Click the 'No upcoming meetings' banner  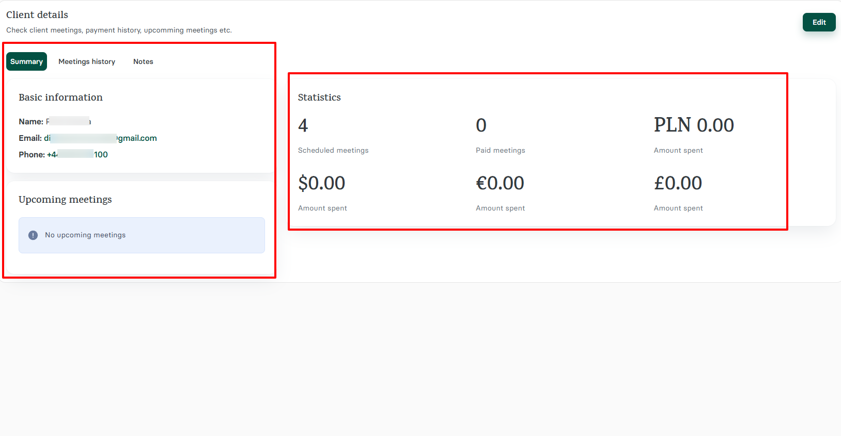coord(142,235)
